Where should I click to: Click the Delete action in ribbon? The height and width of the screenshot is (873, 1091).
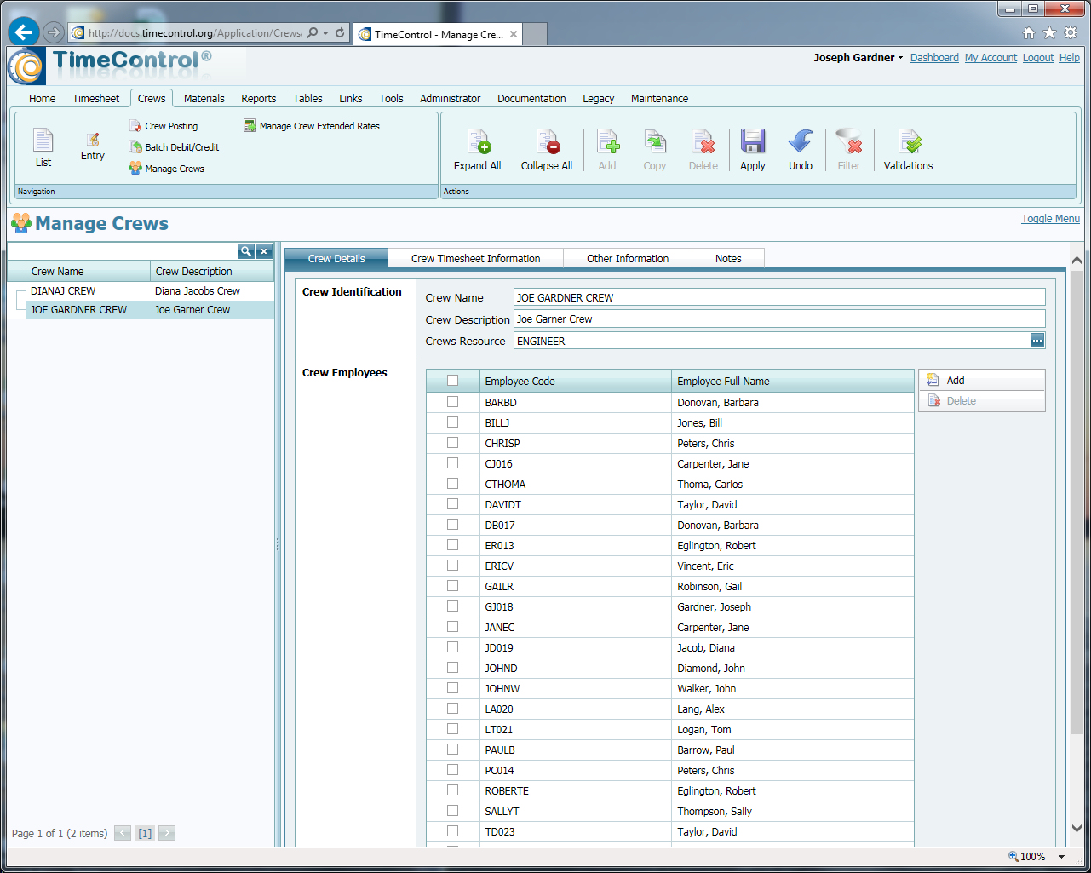(703, 149)
